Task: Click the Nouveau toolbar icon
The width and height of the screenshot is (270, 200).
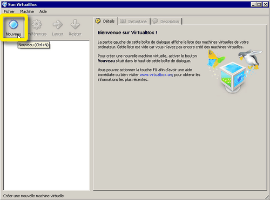Action: click(x=13, y=25)
